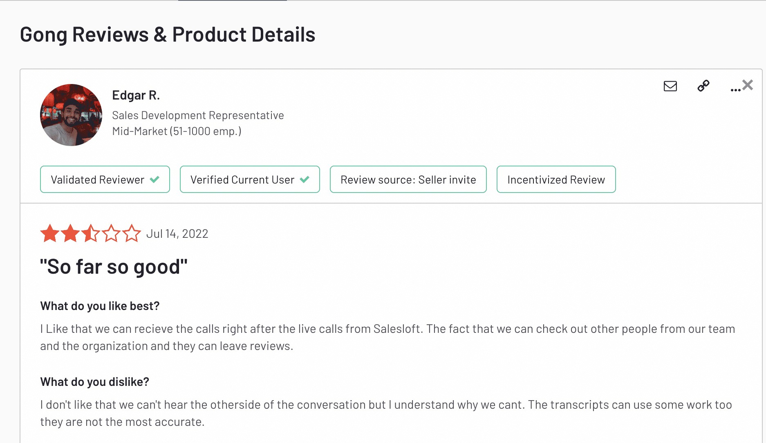Open the three-dot more options menu
The image size is (766, 443).
[735, 90]
